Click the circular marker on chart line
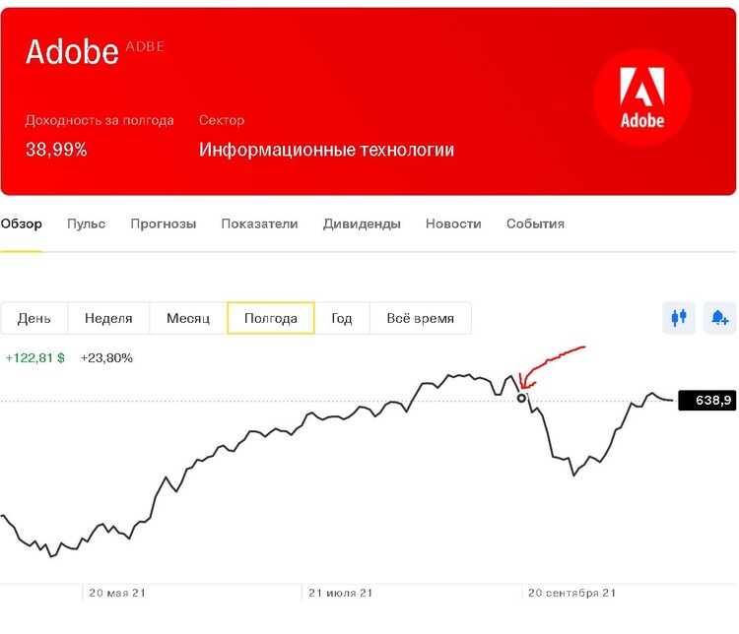 coord(521,399)
